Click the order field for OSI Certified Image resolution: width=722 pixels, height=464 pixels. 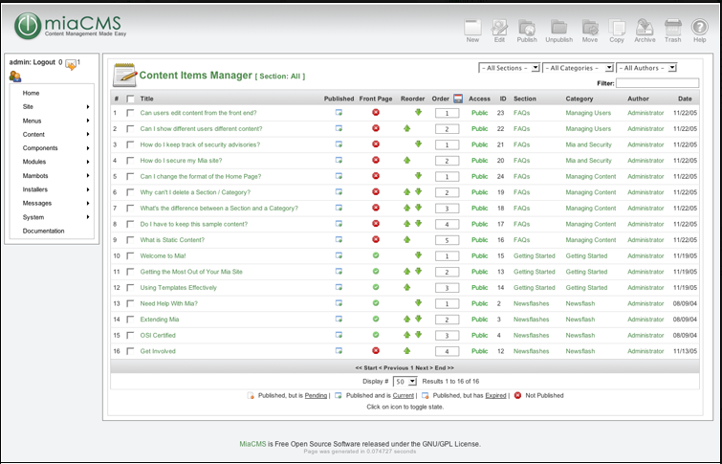coord(447,336)
